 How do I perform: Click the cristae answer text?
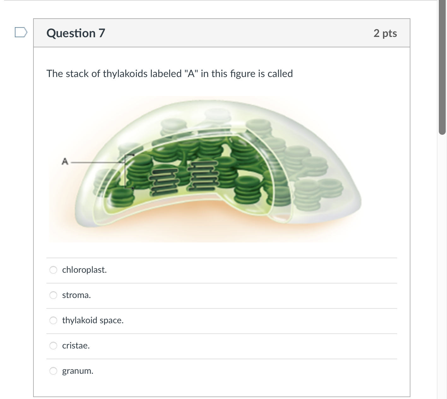point(75,346)
